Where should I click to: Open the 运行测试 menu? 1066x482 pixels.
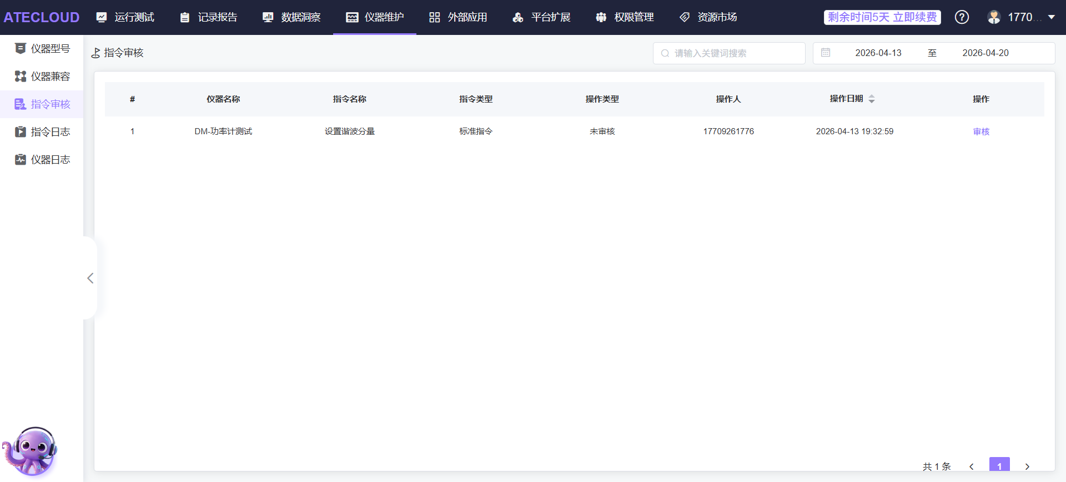pyautogui.click(x=125, y=17)
